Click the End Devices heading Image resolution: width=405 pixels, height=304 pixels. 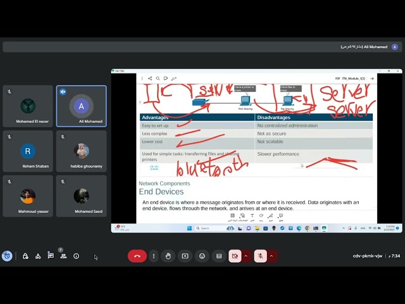[x=161, y=191]
